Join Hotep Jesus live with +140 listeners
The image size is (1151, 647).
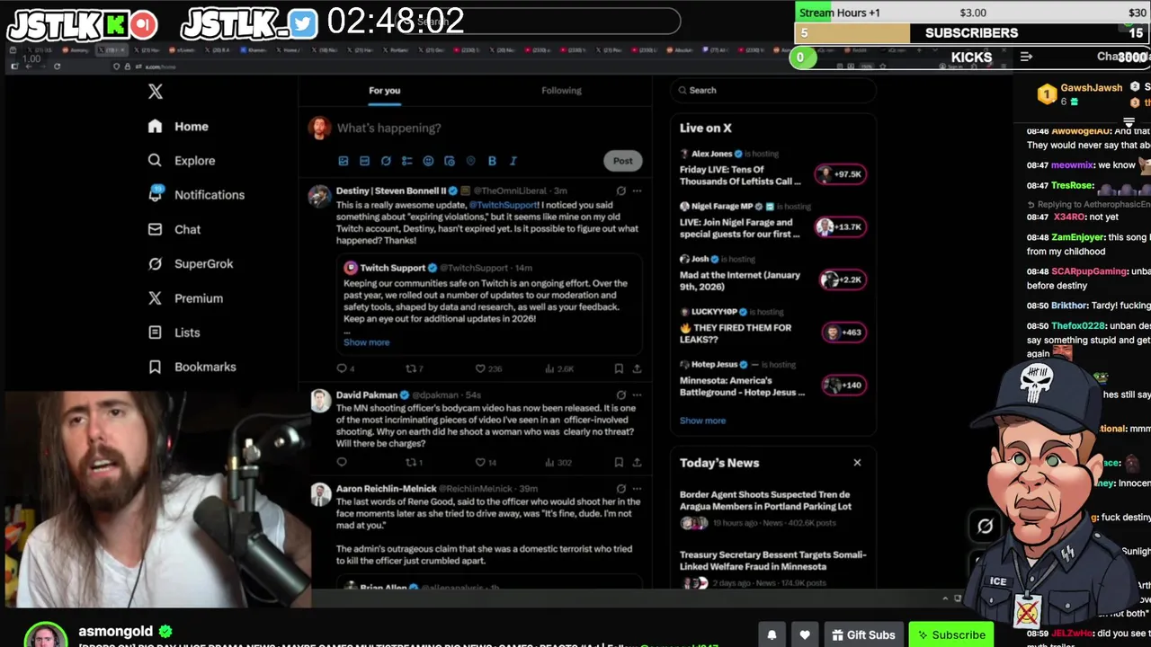click(x=843, y=386)
